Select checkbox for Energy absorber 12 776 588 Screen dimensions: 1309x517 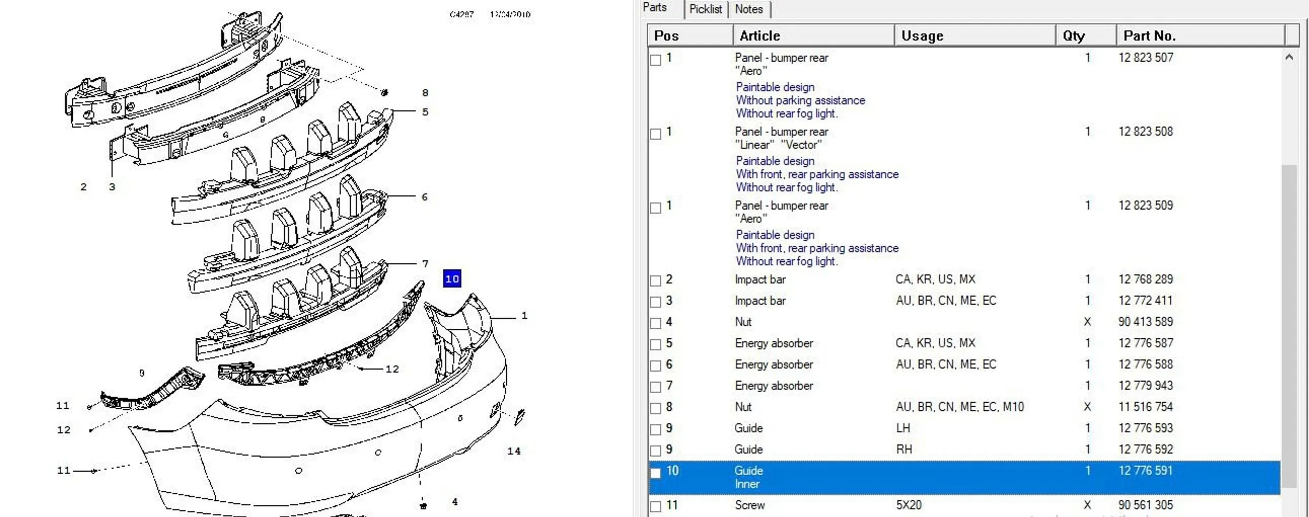click(656, 366)
